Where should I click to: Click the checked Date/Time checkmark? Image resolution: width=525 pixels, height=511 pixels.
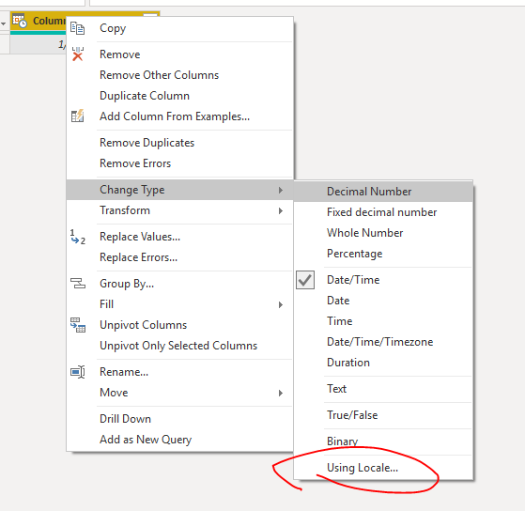coord(305,280)
